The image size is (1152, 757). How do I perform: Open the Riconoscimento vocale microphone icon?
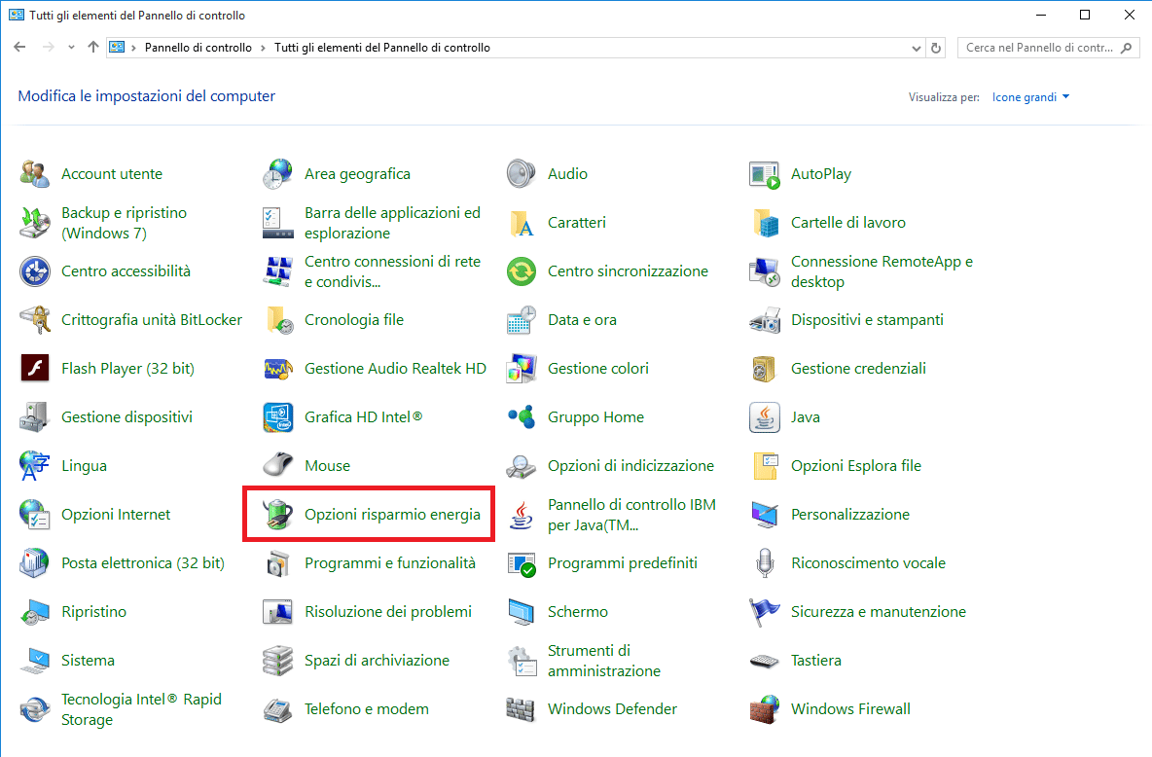tap(764, 563)
